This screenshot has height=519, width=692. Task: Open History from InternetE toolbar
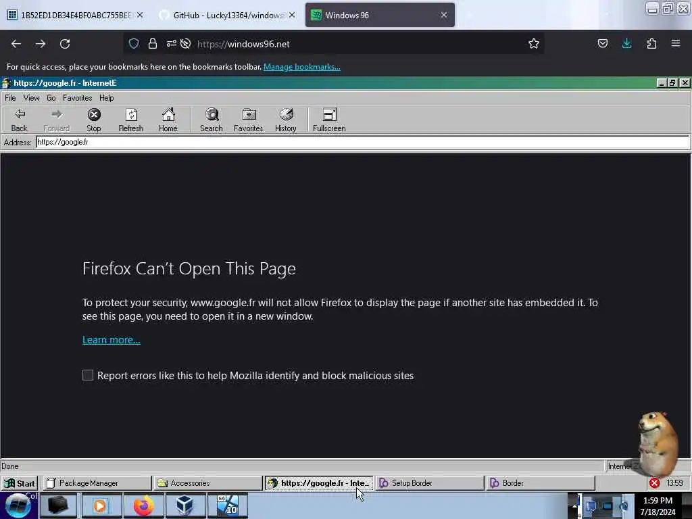coord(286,120)
